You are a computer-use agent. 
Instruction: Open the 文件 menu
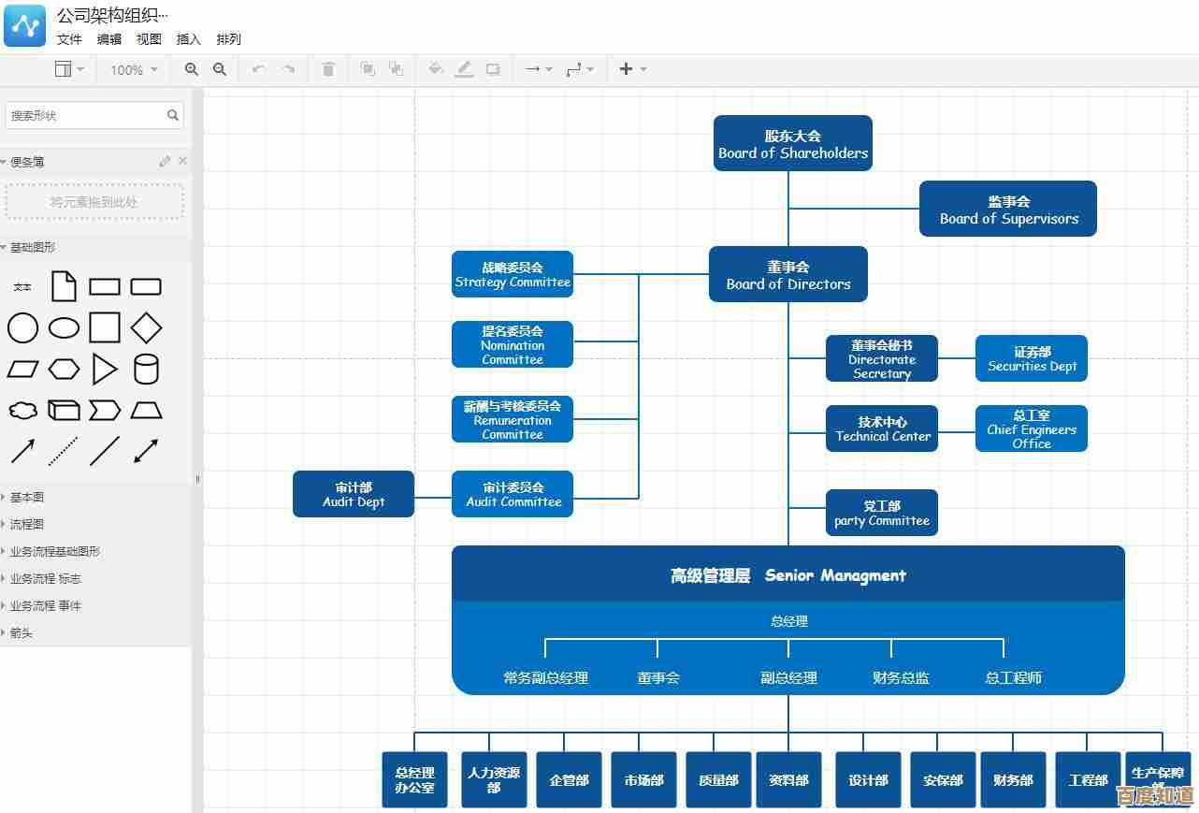tap(69, 39)
